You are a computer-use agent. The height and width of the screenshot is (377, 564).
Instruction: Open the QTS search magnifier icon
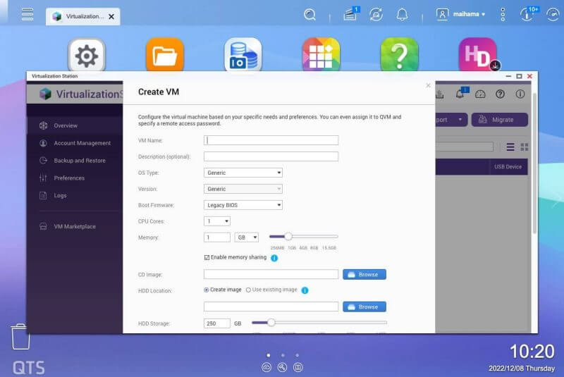309,14
